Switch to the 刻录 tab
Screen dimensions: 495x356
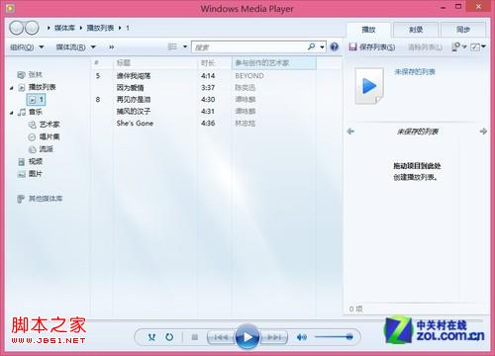[x=416, y=30]
